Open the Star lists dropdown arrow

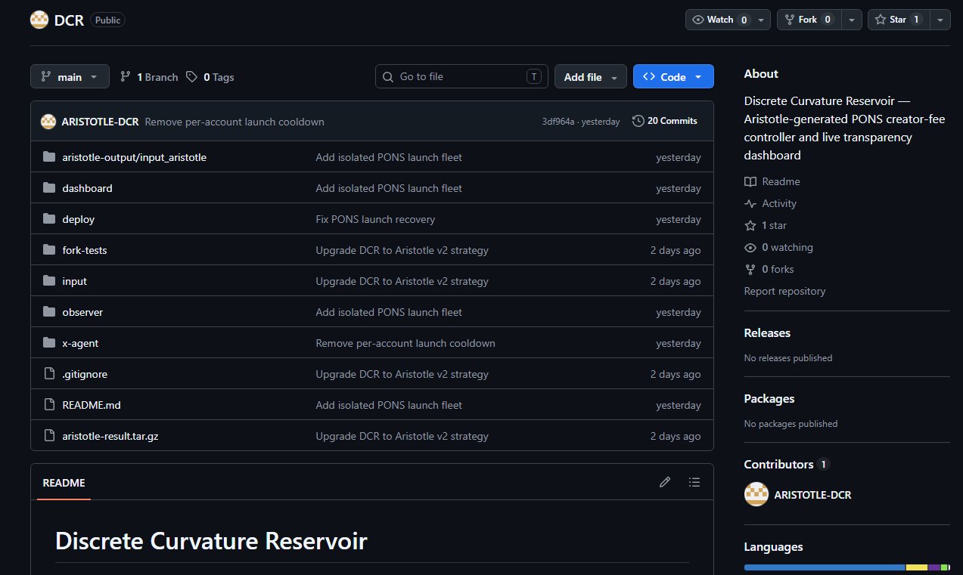click(940, 20)
